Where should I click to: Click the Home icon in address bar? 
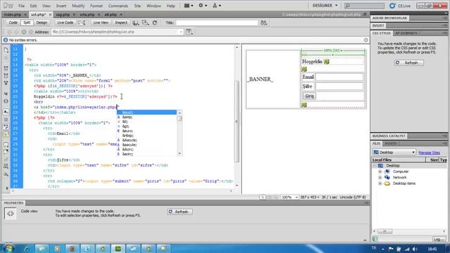point(31,32)
